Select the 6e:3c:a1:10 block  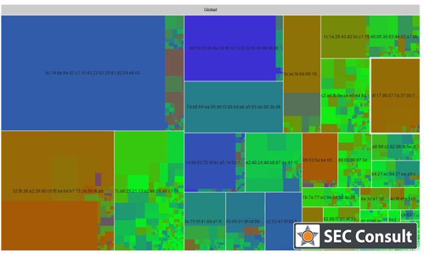(374, 198)
